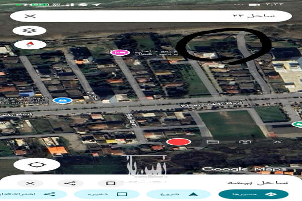Tap the green marker at right edge
The image size is (302, 201).
pos(297,124)
